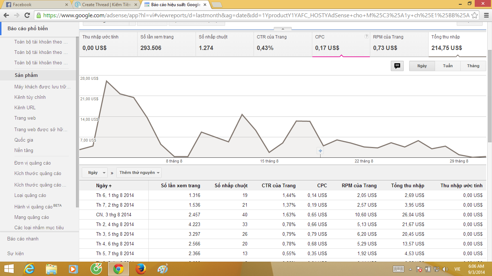This screenshot has height=276, width=492.
Task: Open the chart annotation comment icon
Action: click(397, 66)
